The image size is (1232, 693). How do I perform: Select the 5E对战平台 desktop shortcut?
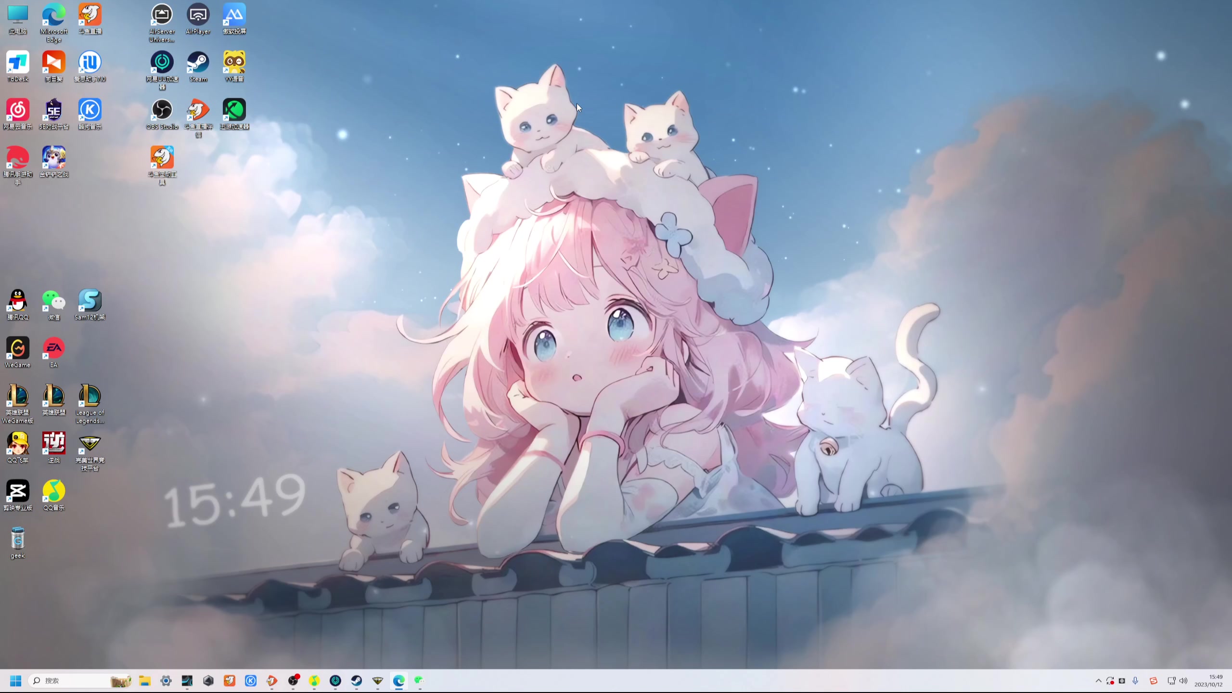point(54,115)
